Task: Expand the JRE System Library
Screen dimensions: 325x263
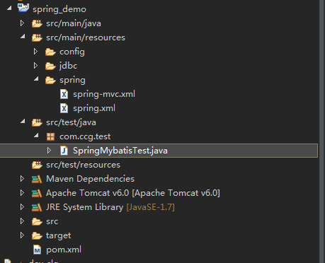Action: [22, 207]
